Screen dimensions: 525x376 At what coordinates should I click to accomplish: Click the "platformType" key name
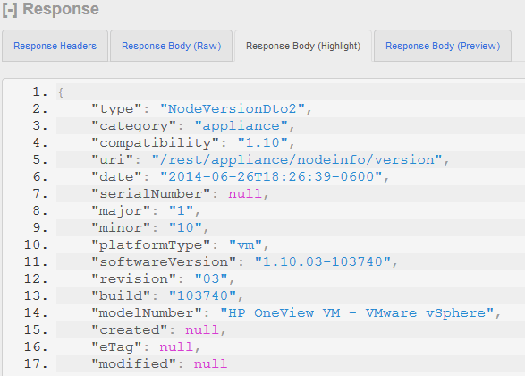coord(150,245)
